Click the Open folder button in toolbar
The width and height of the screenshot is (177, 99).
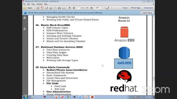(28, 8)
